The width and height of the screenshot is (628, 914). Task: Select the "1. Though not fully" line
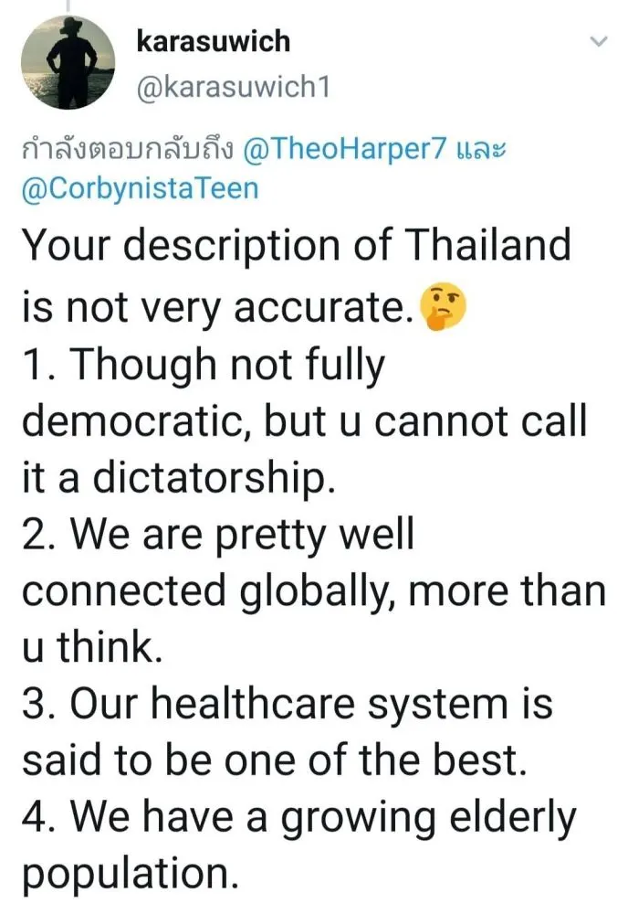pyautogui.click(x=203, y=367)
